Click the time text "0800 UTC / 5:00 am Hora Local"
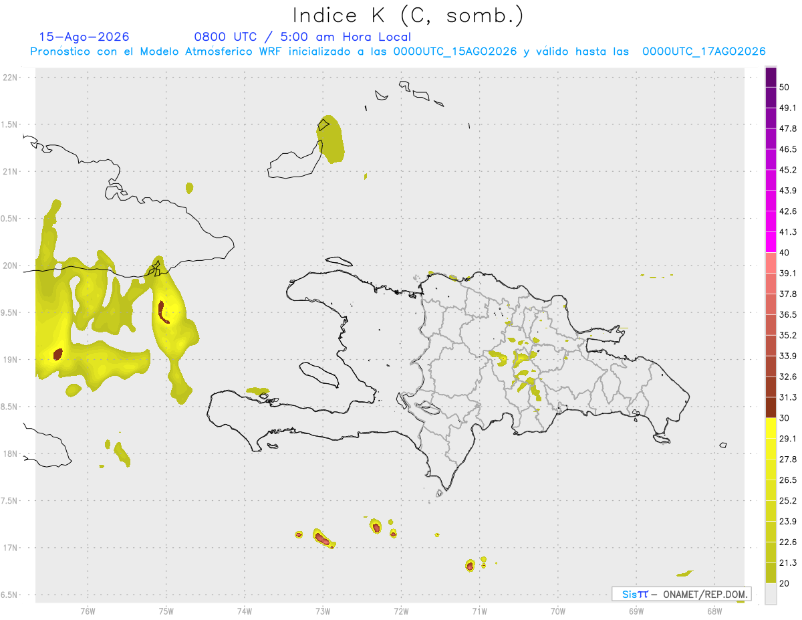Image resolution: width=802 pixels, height=620 pixels. (x=302, y=37)
